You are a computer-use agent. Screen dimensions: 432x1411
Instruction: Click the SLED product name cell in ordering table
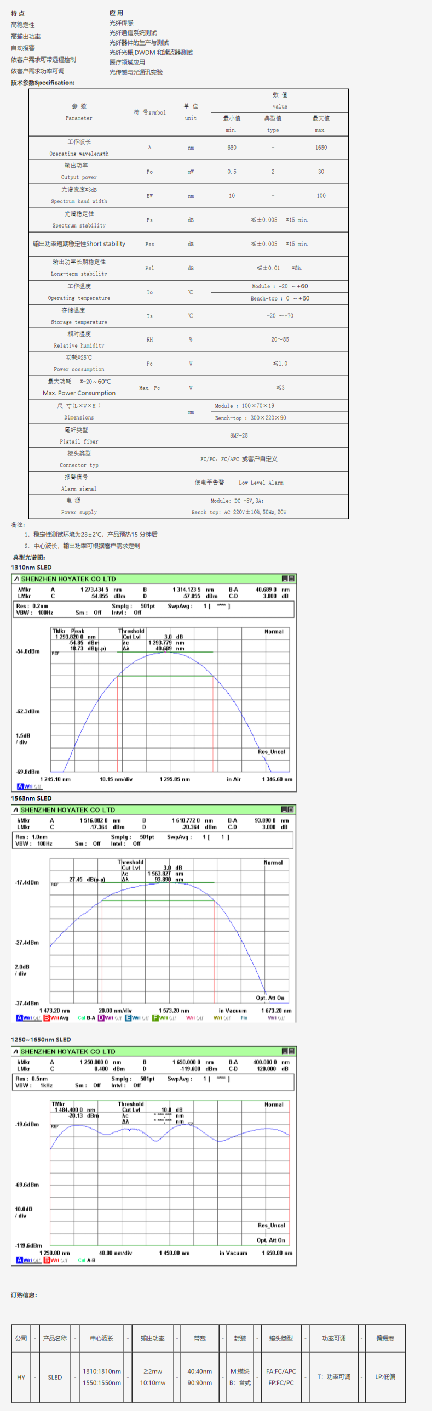pyautogui.click(x=55, y=1377)
